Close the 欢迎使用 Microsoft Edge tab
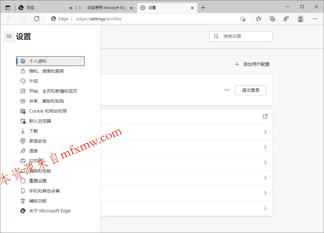Viewport: 324px width, 233px height. click(x=131, y=8)
